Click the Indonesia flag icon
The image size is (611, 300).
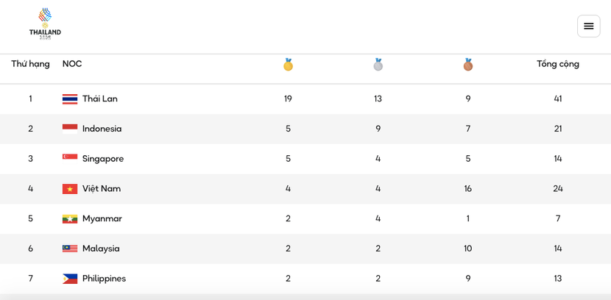(x=70, y=129)
